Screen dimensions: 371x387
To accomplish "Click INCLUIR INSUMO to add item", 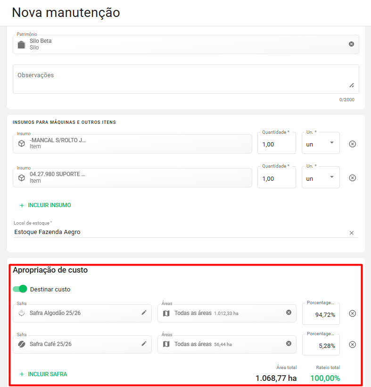I will (45, 205).
